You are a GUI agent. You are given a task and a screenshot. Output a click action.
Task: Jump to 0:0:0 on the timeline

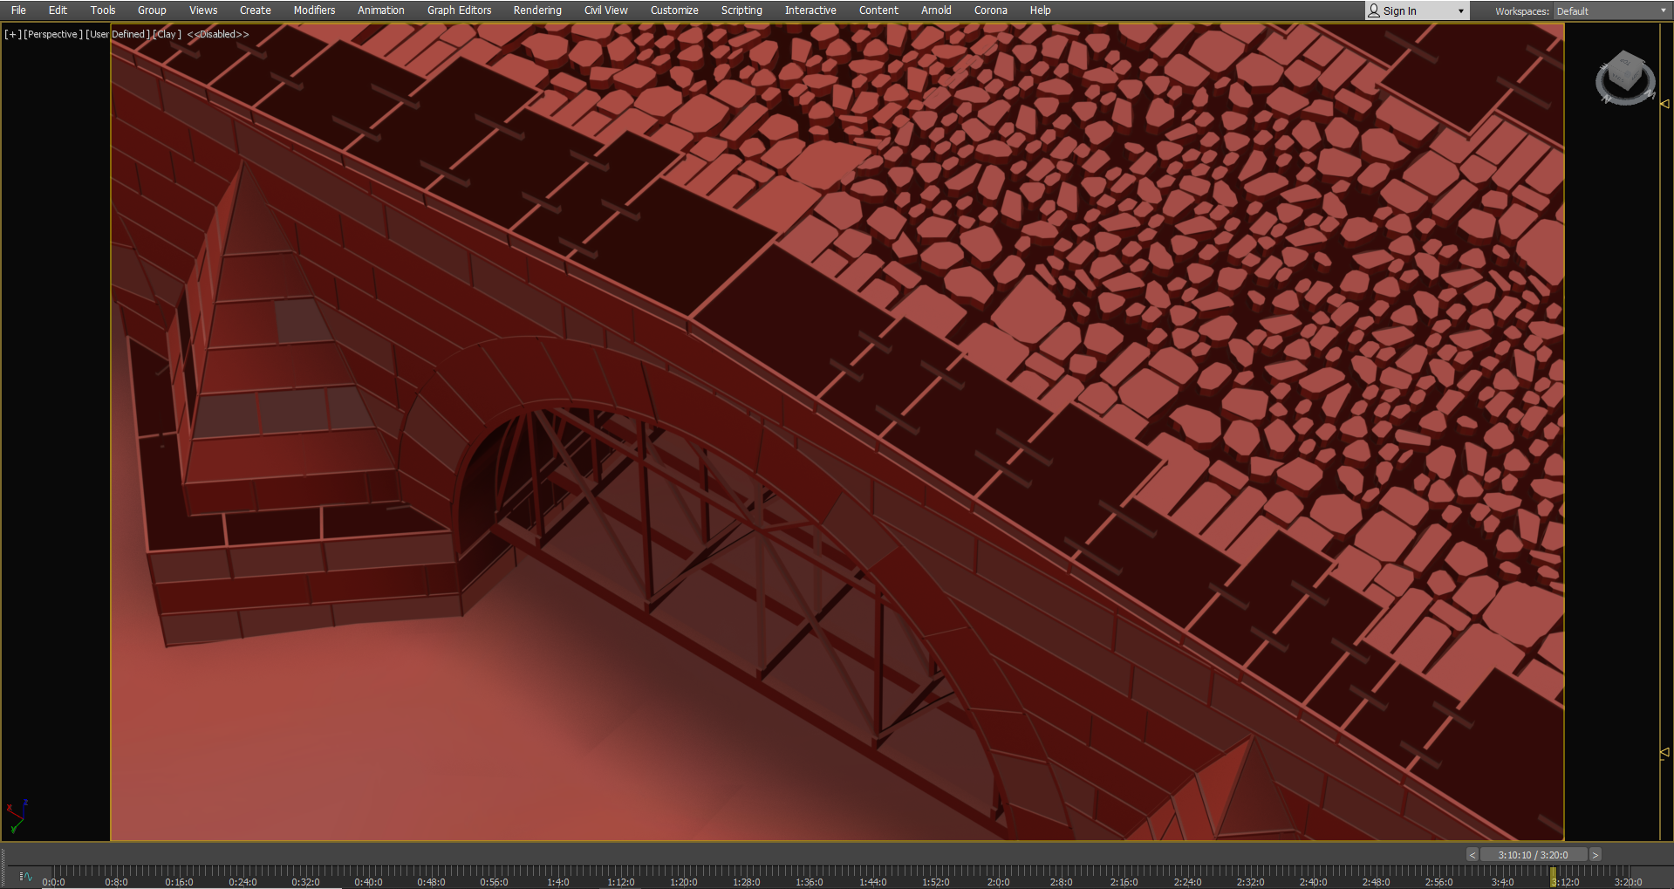click(53, 882)
